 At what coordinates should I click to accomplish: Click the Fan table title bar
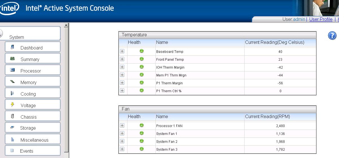217,109
